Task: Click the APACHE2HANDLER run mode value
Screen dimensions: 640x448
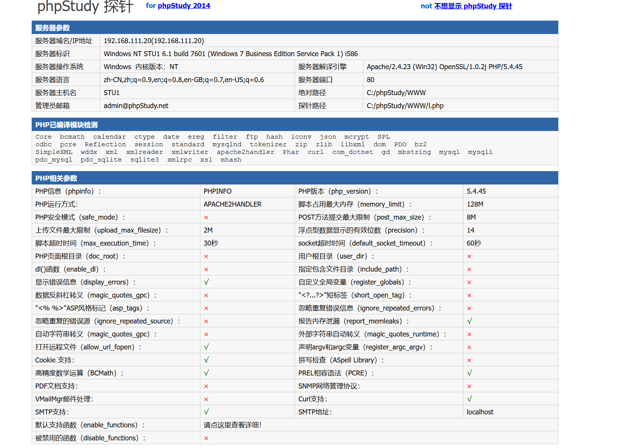Action: [x=232, y=204]
